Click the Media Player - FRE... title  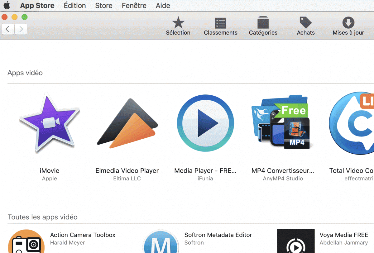tap(205, 171)
